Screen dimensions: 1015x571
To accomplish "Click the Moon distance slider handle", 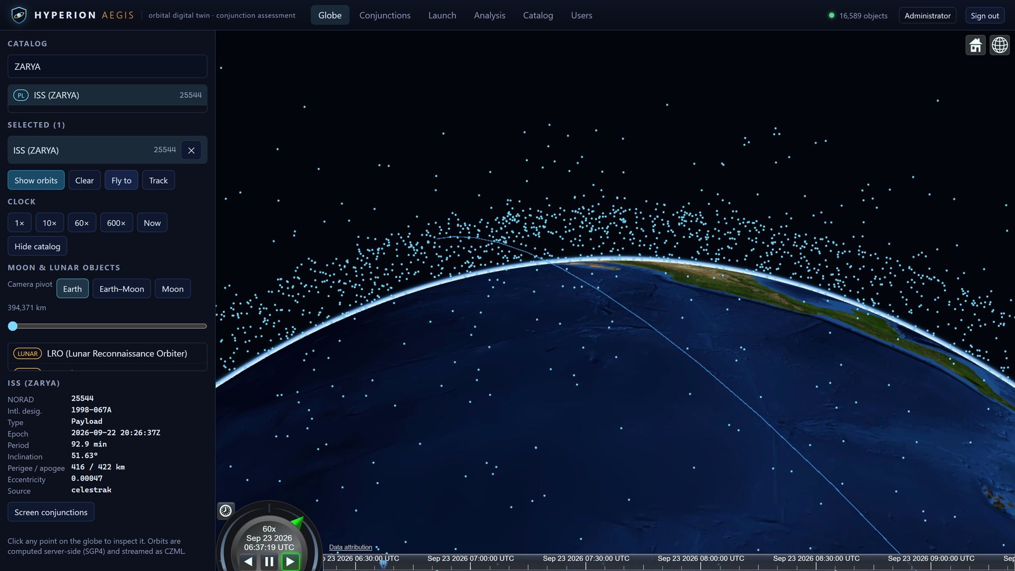I will click(x=13, y=326).
